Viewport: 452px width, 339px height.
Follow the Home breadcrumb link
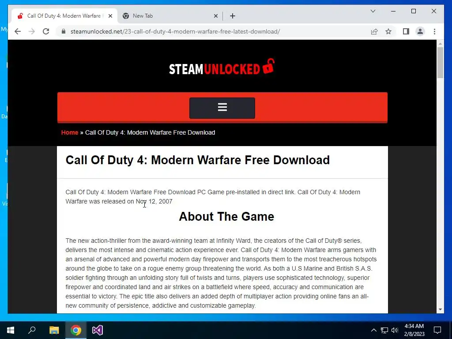[x=69, y=132]
